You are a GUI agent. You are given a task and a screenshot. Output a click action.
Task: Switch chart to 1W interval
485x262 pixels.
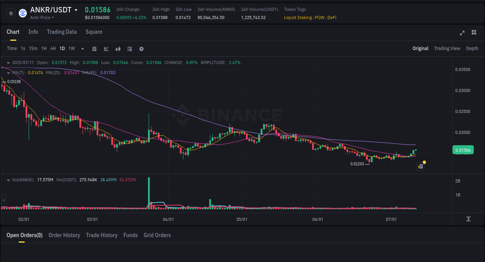point(71,49)
